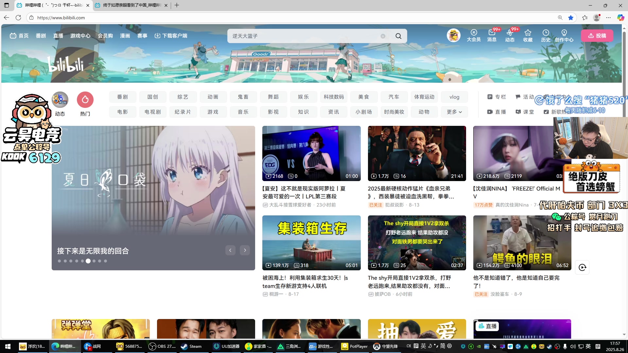628x353 pixels.
Task: Select 鬼畜 category button
Action: pyautogui.click(x=243, y=97)
